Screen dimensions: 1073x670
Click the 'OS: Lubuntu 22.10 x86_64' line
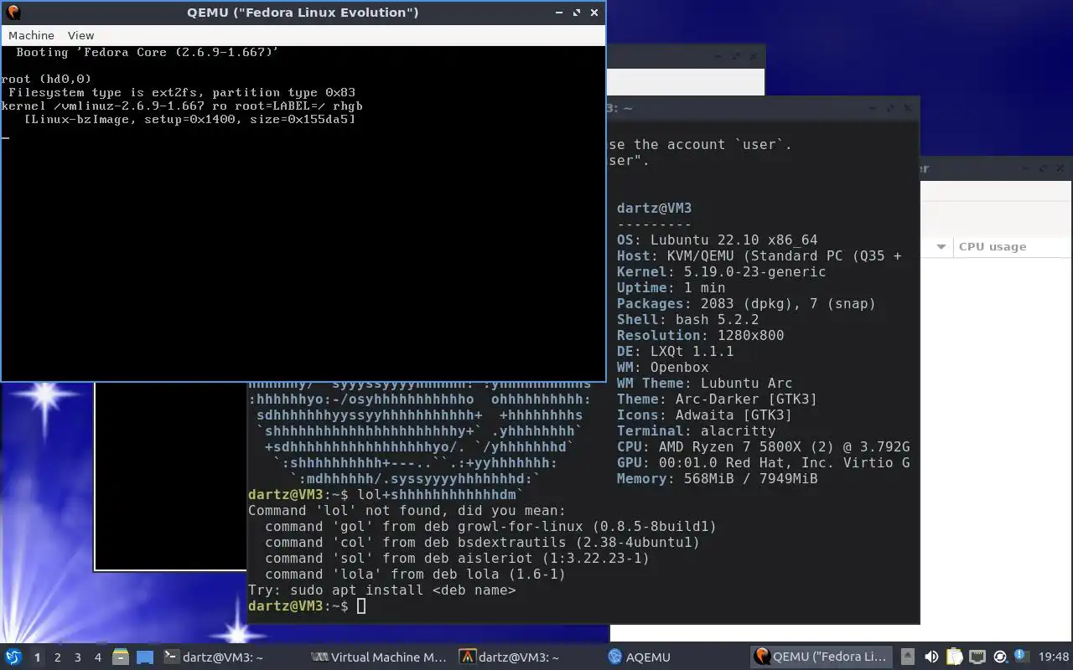pos(718,240)
